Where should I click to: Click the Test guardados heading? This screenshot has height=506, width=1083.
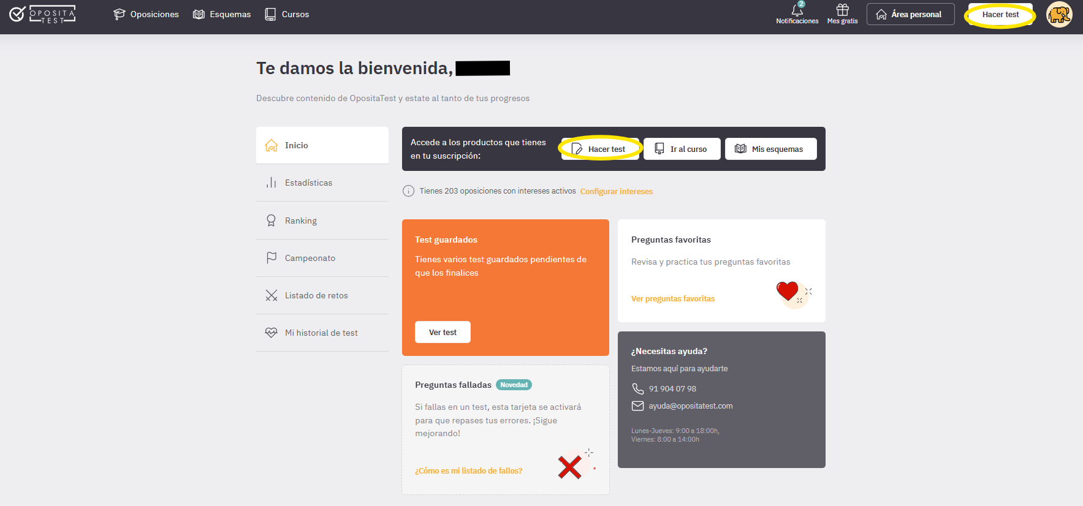click(x=446, y=240)
